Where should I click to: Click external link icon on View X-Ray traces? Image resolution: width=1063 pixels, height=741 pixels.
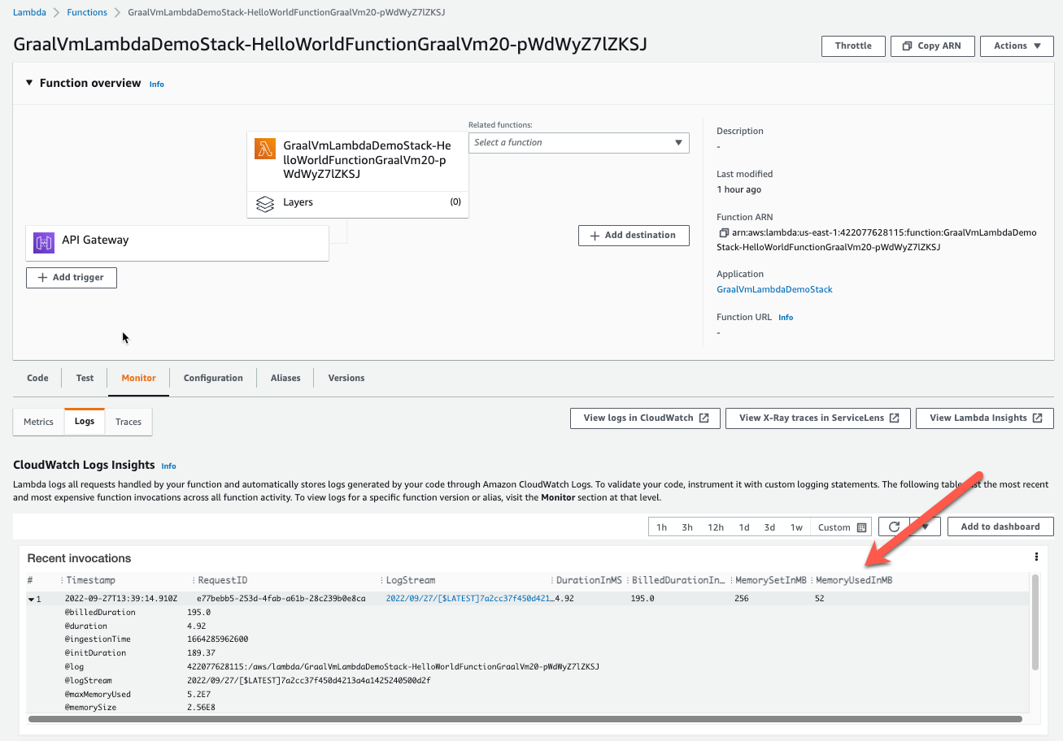tap(894, 418)
